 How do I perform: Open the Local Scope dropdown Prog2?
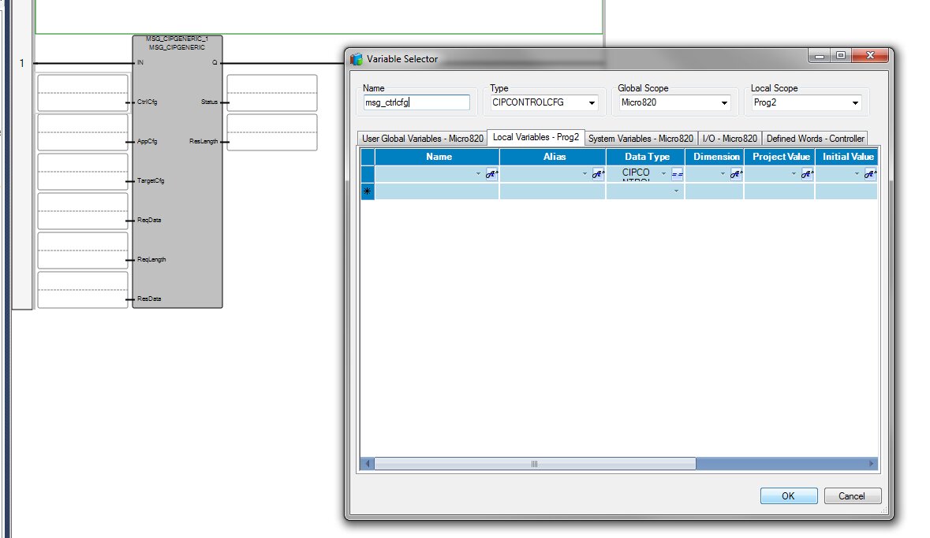coord(855,103)
